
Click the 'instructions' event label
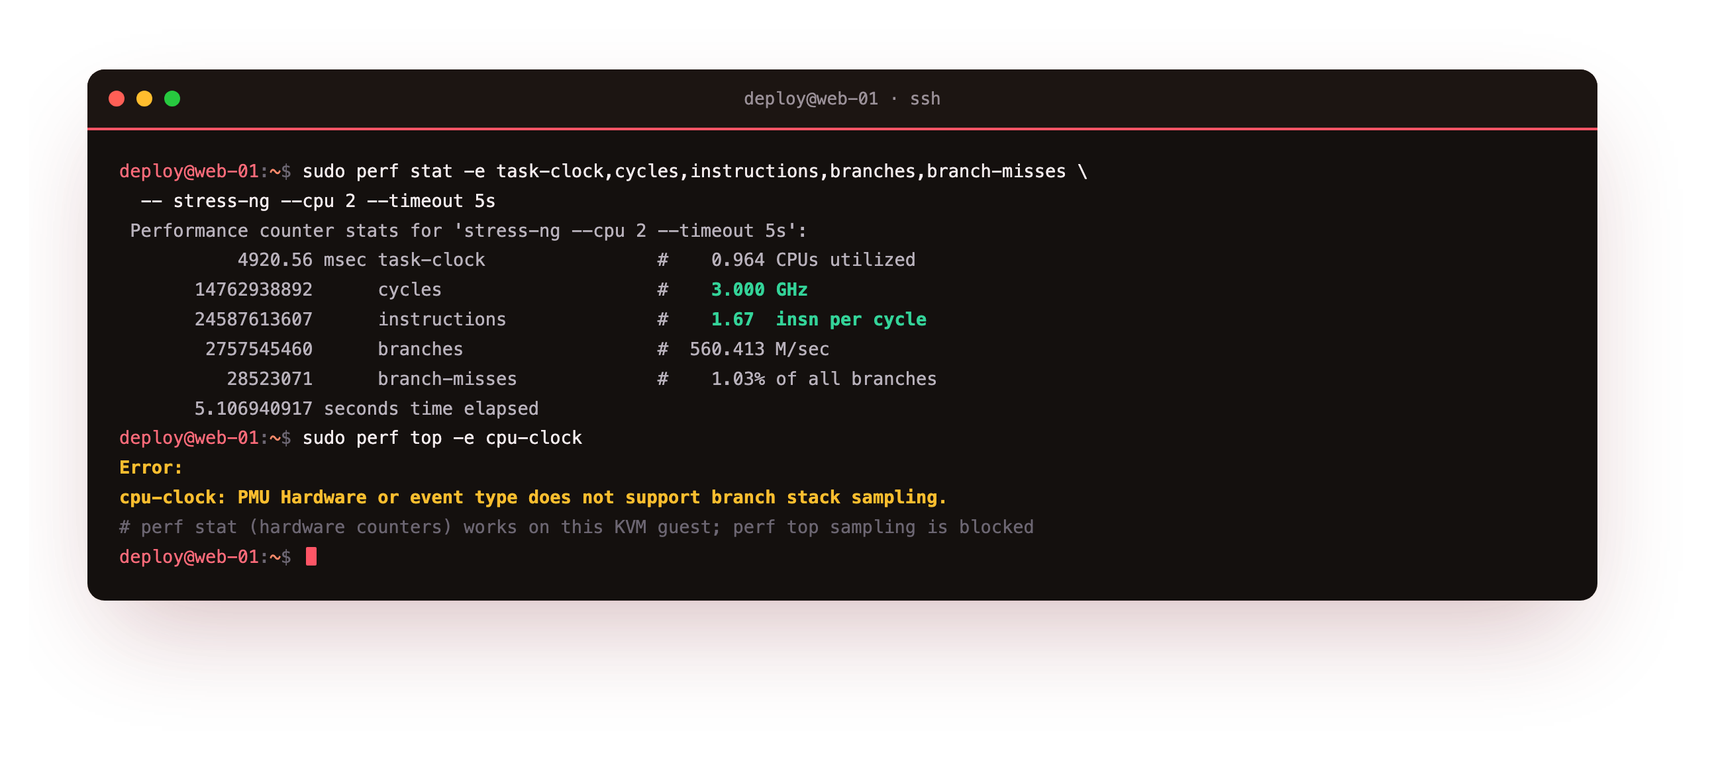[442, 320]
